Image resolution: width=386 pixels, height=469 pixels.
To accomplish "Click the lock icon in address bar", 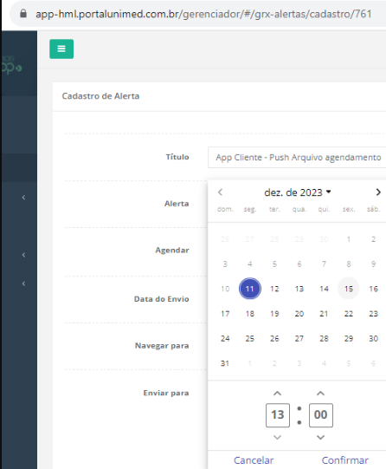I will point(23,14).
